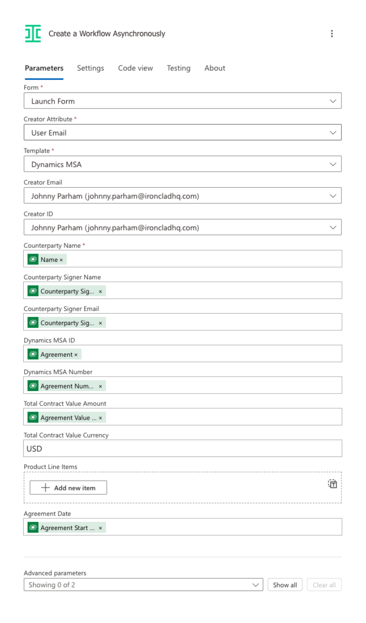This screenshot has width=366, height=623.
Task: Switch to the Settings tab
Action: tap(90, 68)
